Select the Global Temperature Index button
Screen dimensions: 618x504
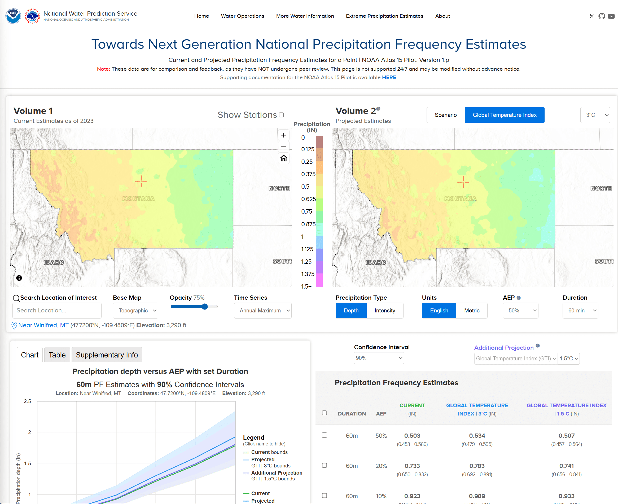pos(505,115)
